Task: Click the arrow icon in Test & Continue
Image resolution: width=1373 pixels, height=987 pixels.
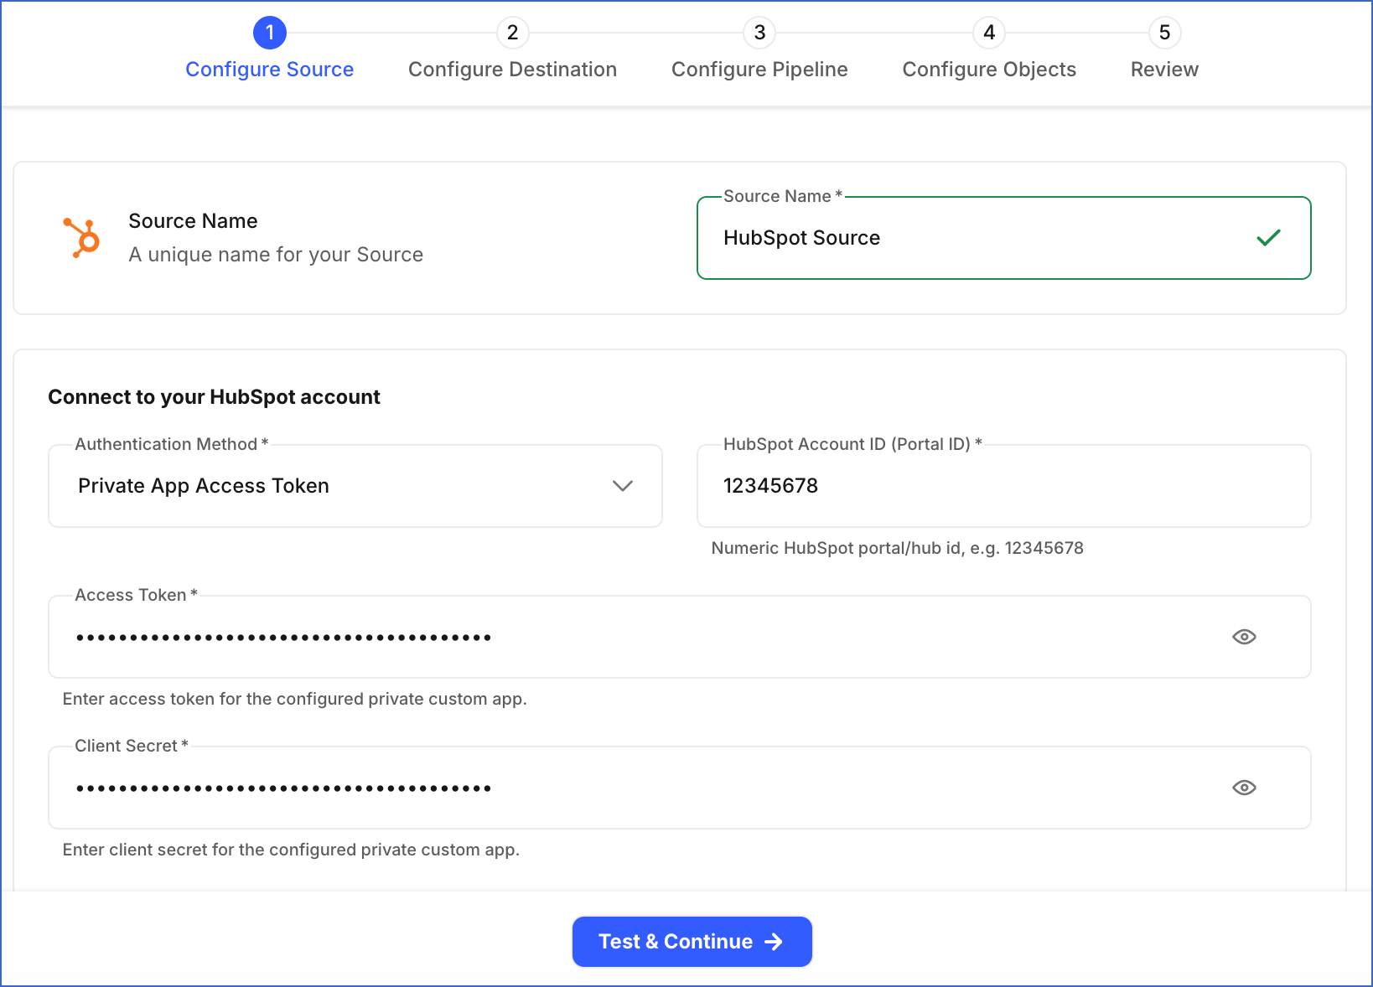Action: (x=774, y=942)
